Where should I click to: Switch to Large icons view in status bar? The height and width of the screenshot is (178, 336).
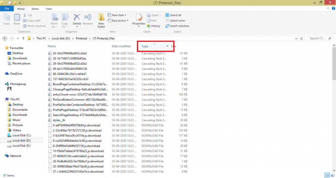[x=333, y=175]
